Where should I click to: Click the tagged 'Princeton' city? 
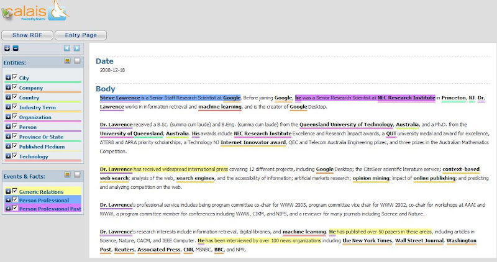click(454, 98)
